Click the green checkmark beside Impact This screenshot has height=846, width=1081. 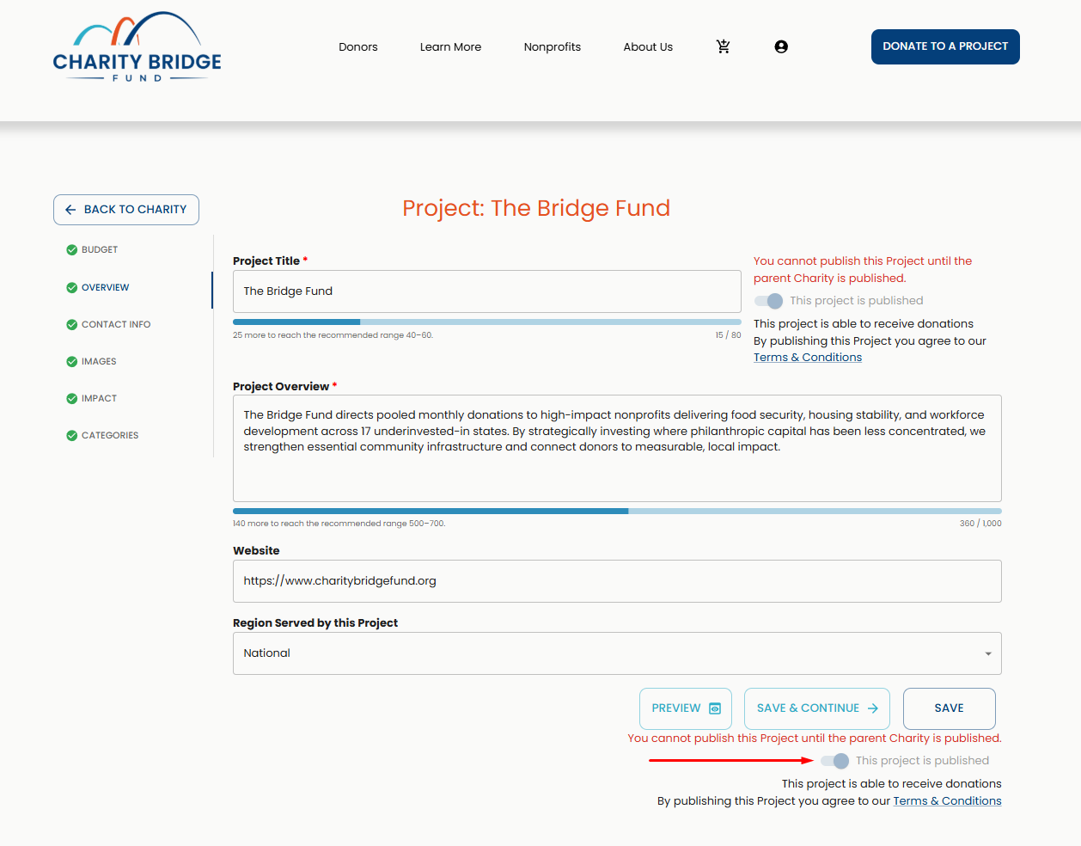pyautogui.click(x=72, y=399)
